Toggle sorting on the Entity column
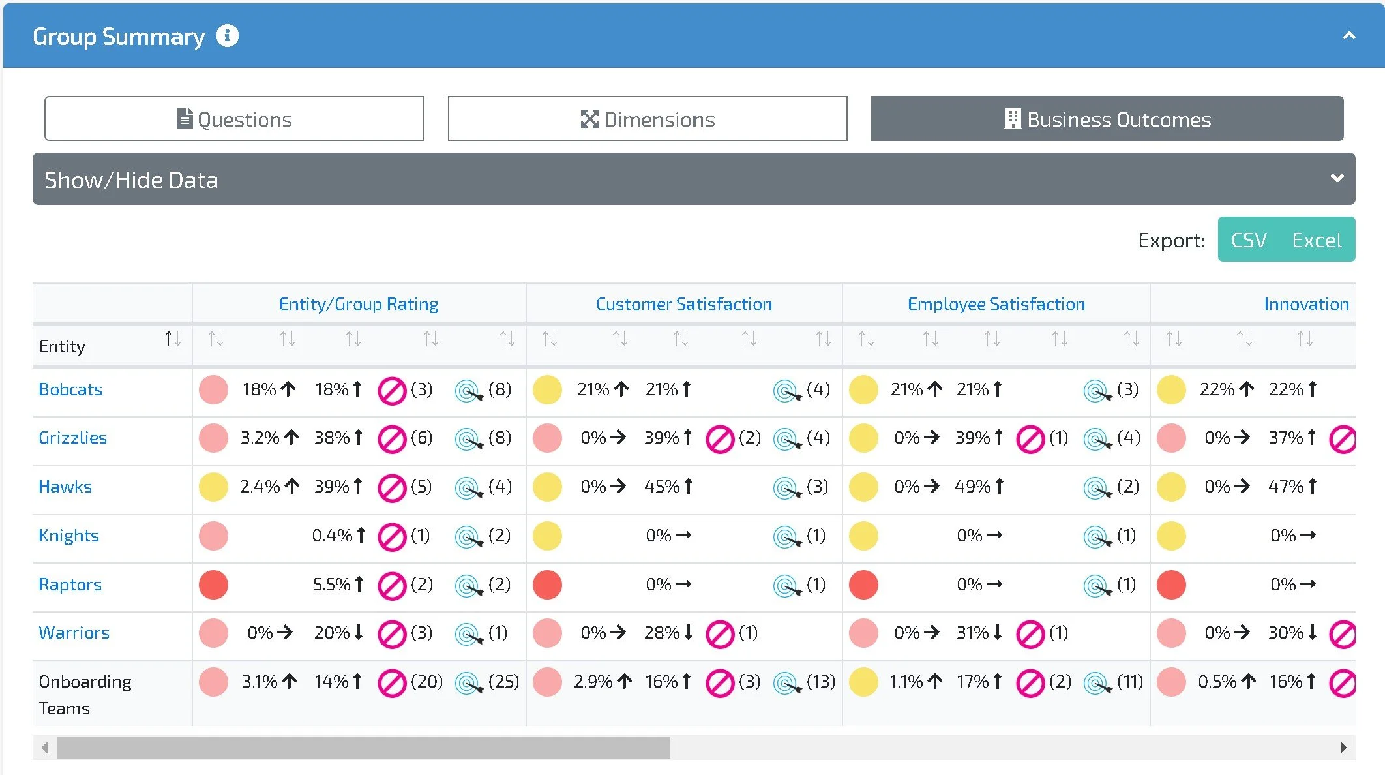Screen dimensions: 1385x775 173,339
